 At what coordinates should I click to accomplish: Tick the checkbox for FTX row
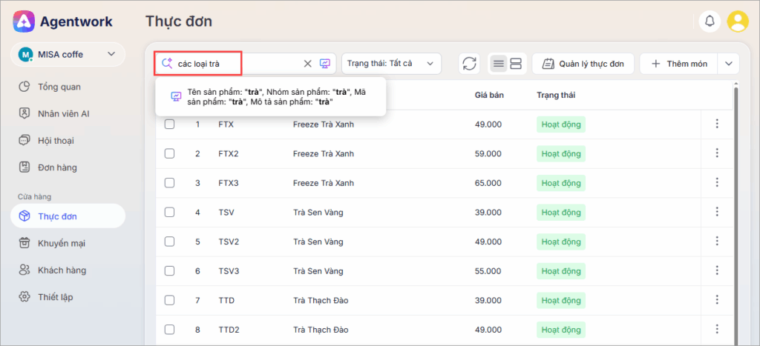(x=169, y=124)
